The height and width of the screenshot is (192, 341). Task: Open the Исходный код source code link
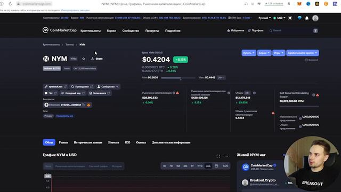(73, 93)
